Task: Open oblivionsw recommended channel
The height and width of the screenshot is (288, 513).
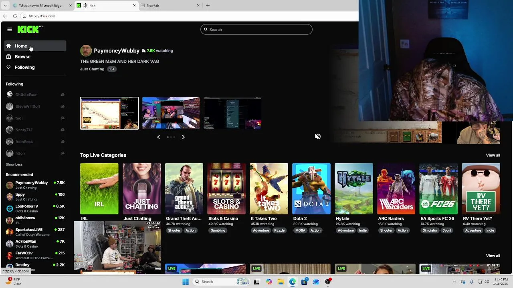Action: [x=35, y=220]
